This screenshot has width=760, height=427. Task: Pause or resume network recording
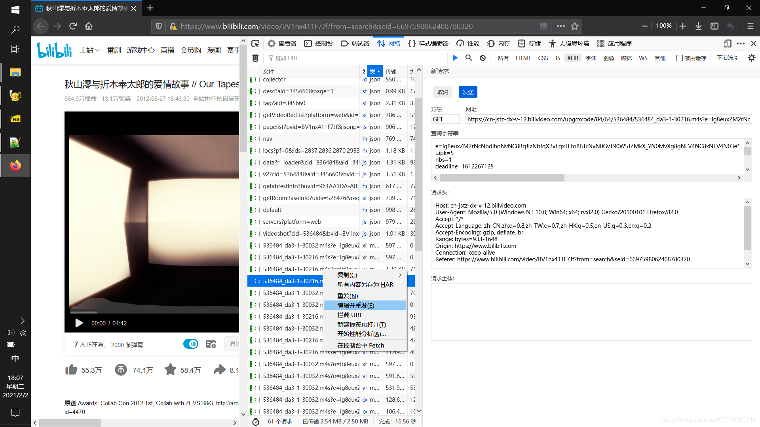coord(456,58)
